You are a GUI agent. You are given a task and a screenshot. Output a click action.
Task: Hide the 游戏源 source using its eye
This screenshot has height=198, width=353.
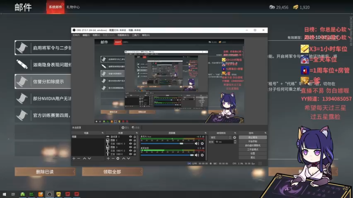click(130, 136)
